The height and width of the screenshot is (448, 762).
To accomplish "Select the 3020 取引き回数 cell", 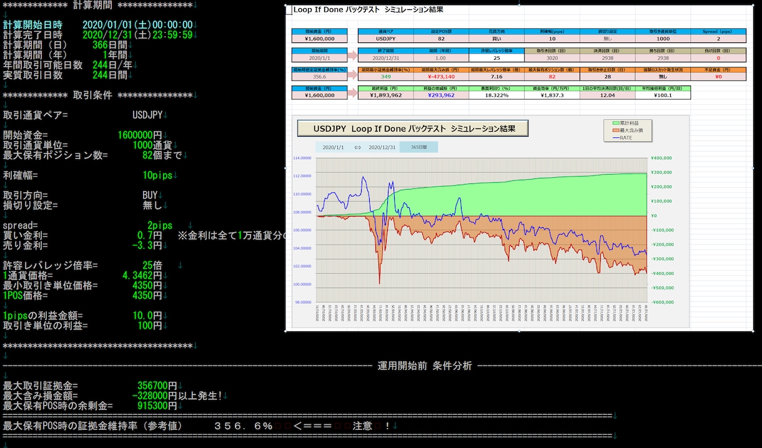I will coord(552,57).
